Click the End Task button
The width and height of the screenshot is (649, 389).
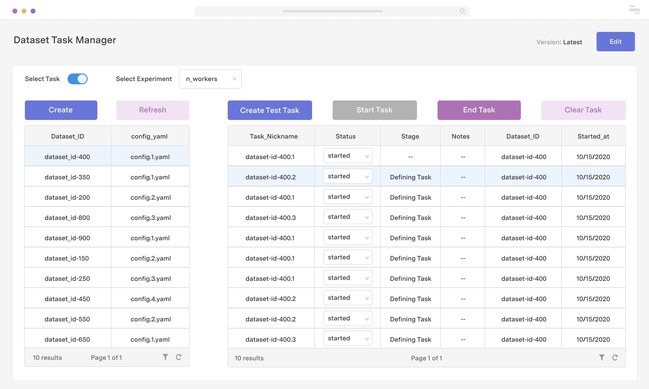[x=479, y=110]
